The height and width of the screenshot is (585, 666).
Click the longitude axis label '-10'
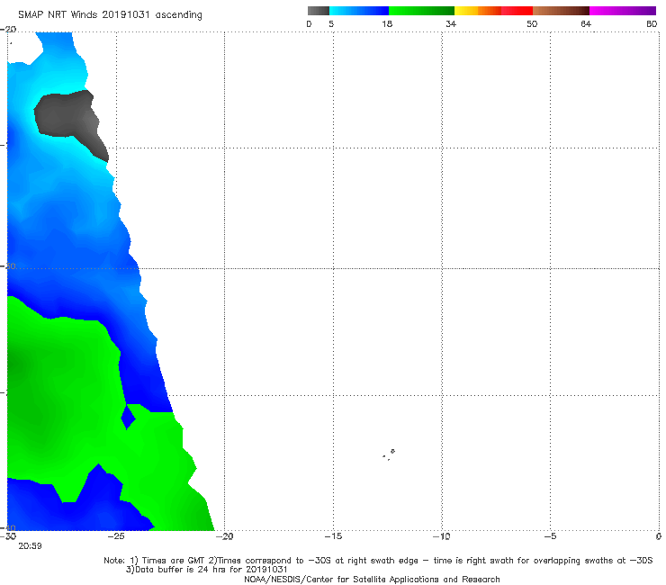(x=442, y=536)
